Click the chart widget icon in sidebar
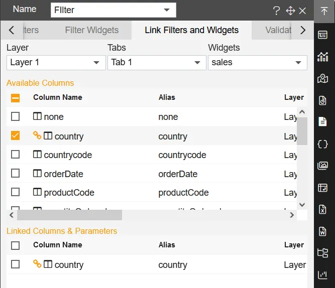 pos(323,57)
